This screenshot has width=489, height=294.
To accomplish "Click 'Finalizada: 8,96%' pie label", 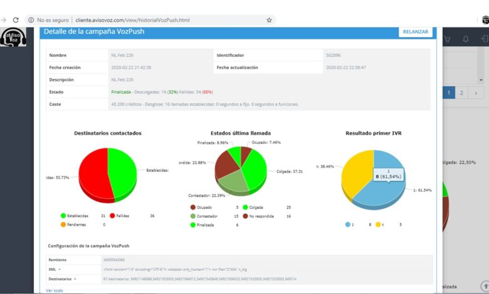I will 213,143.
